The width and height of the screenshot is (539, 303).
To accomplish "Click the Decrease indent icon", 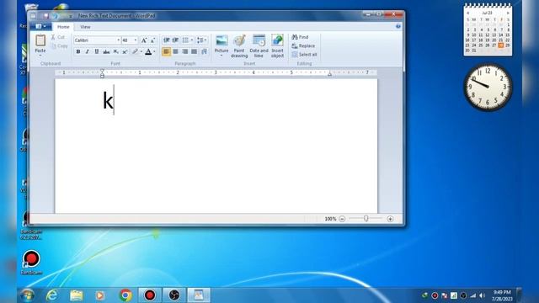I will point(167,40).
